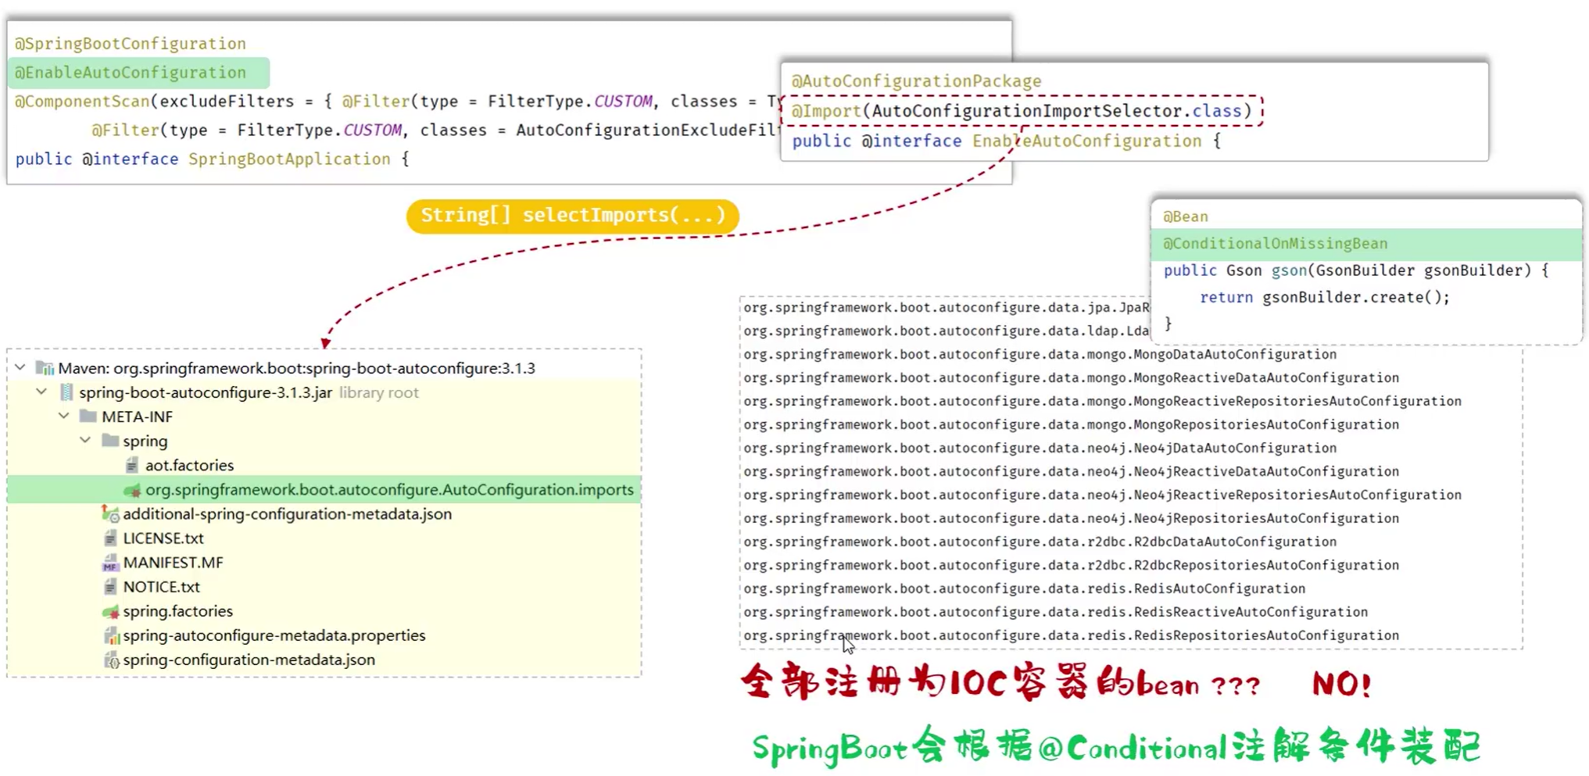Collapse the META-INF folder chevron
The image size is (1589, 776).
click(64, 416)
